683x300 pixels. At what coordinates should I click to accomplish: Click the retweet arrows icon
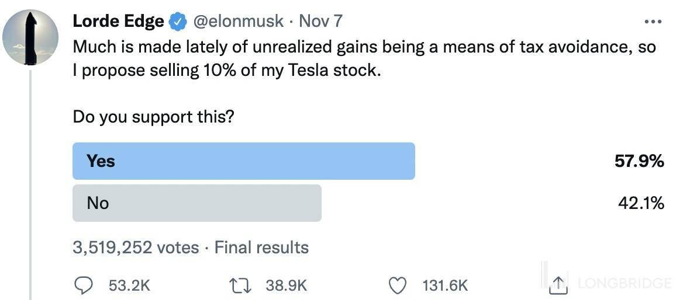tap(242, 285)
